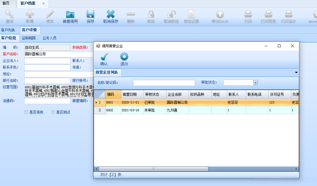
Task: Go to the 首页 tab
Action: click(x=6, y=3)
